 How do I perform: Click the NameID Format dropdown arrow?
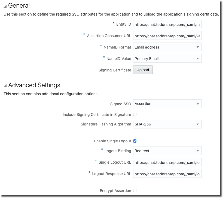point(198,47)
